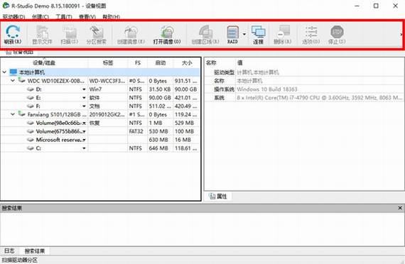Image resolution: width=405 pixels, height=264 pixels.
Task: Open dropdown on Volume{6755b86f row
Action: click(x=84, y=131)
